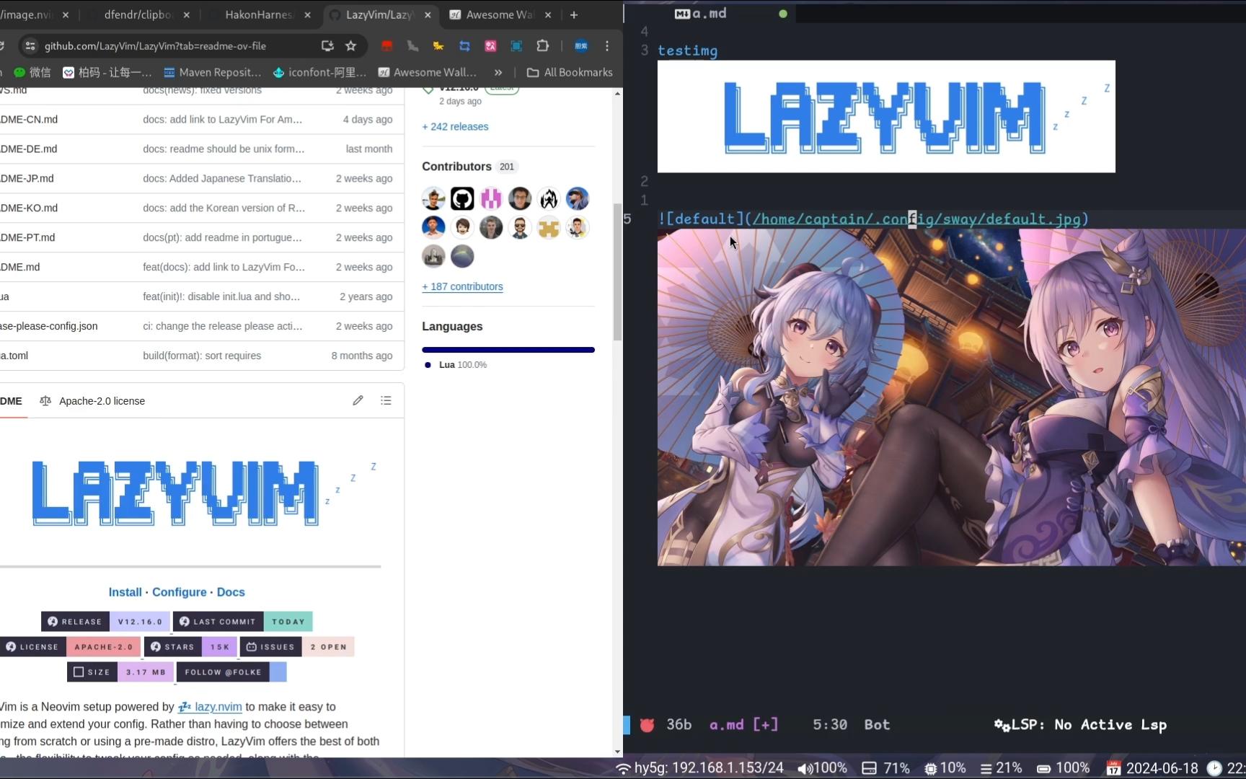Click the Issues 2 Open badge

(x=297, y=647)
